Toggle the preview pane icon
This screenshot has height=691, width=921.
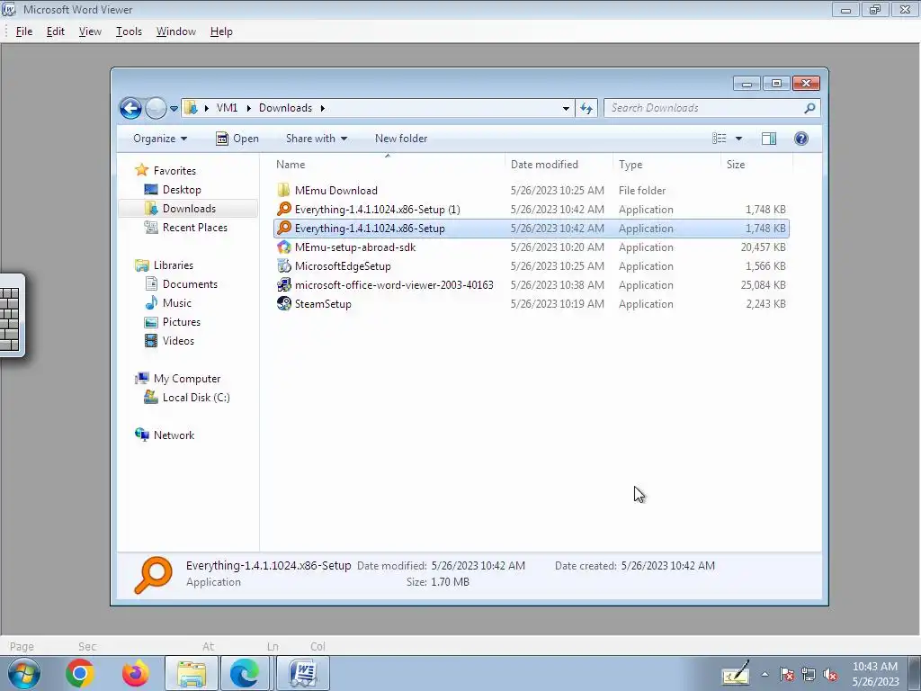tap(769, 139)
